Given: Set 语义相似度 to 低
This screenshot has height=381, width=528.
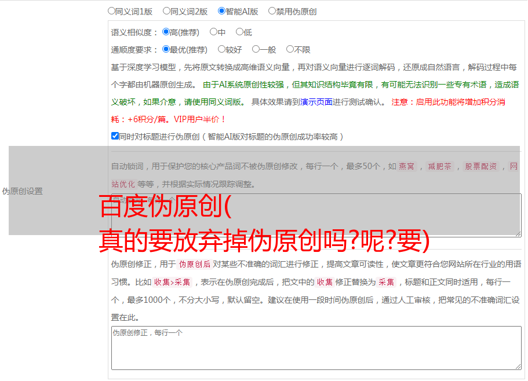Looking at the screenshot, I should click(239, 32).
